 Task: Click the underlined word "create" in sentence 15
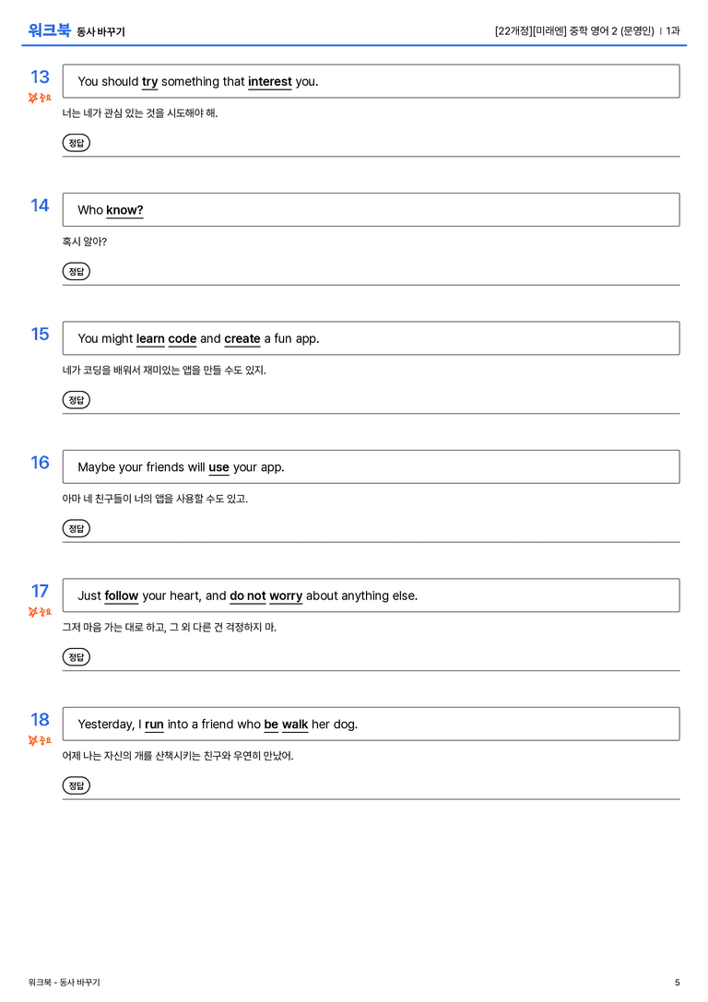click(x=242, y=338)
